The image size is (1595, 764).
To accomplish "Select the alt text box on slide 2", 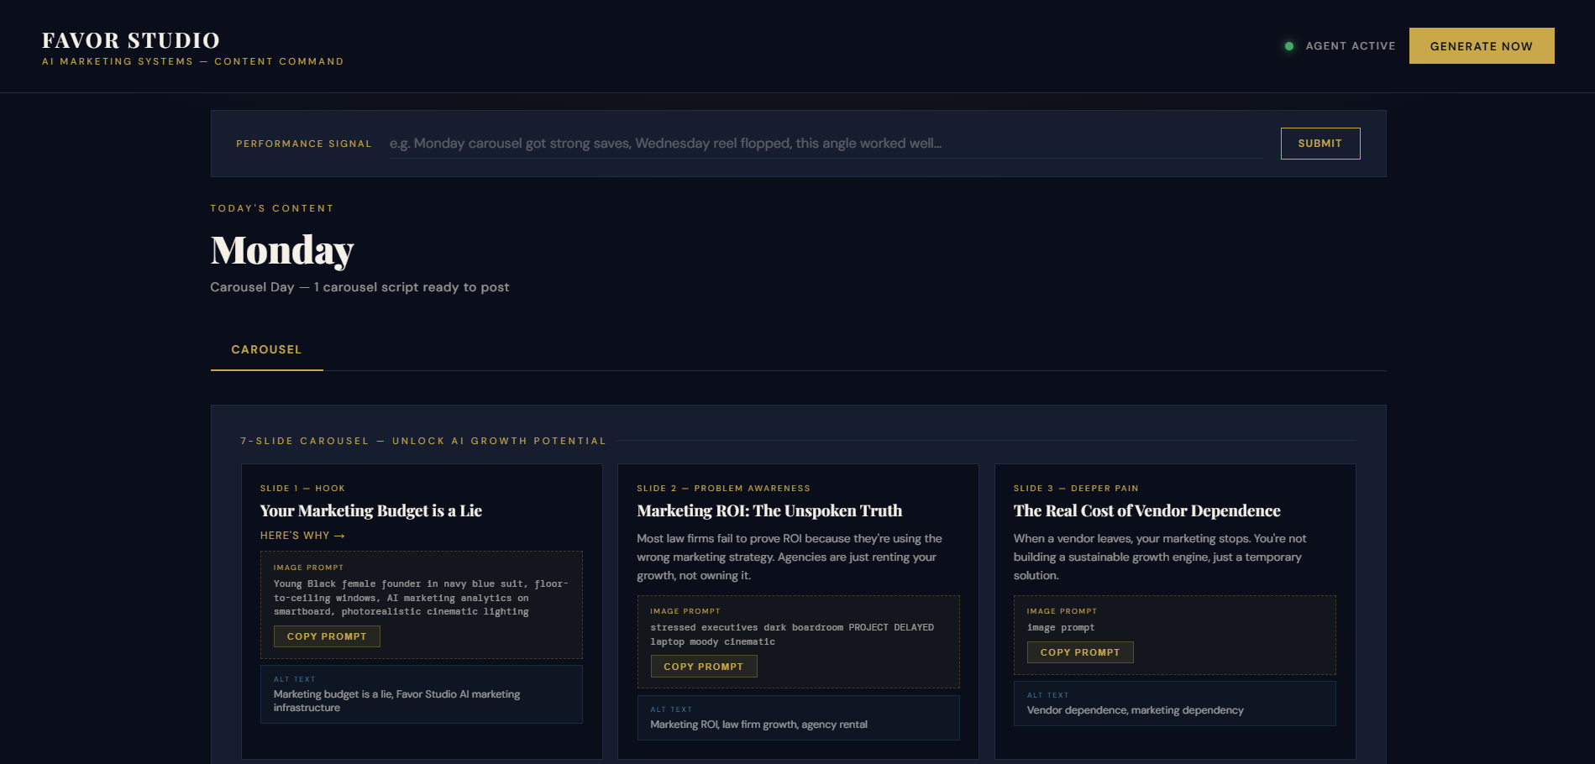I will (x=797, y=718).
